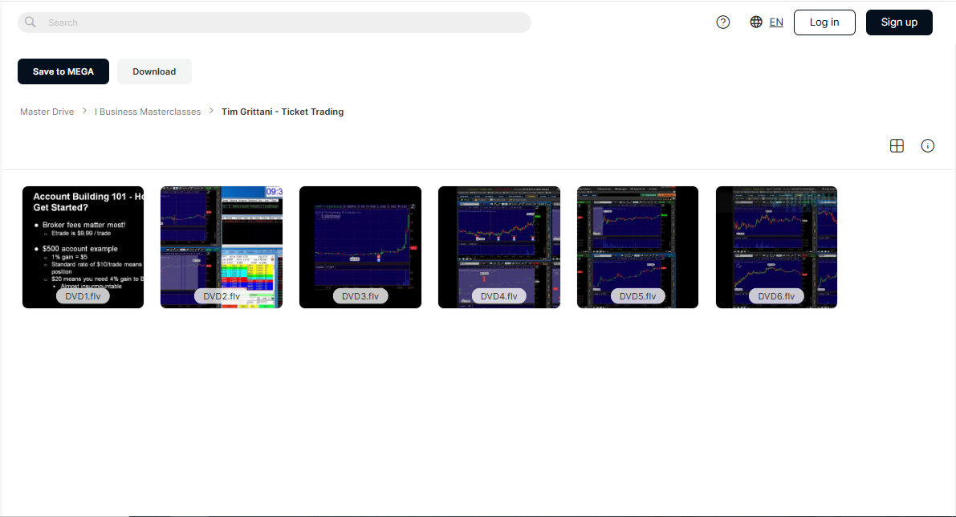Click the chevron before Tim Grittani
The image size is (956, 517).
click(x=211, y=111)
